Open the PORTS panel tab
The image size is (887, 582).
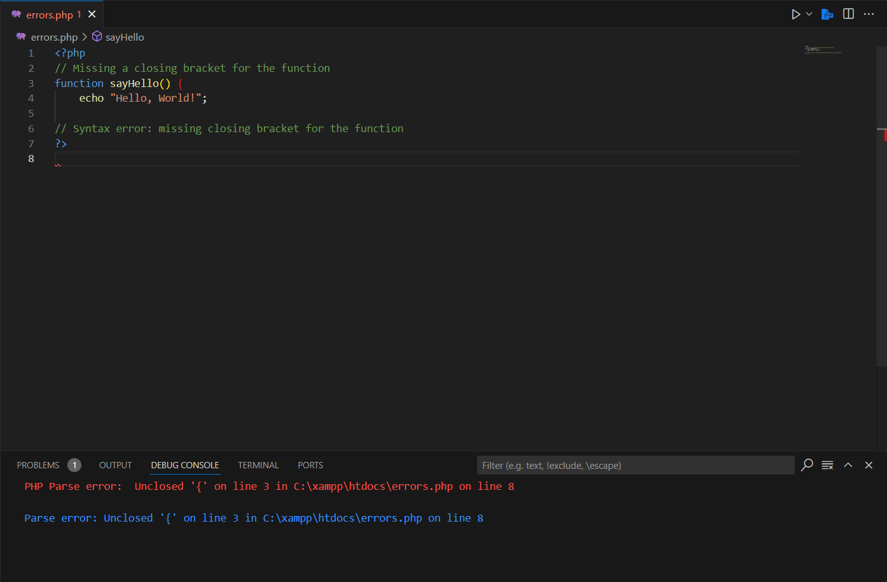[x=310, y=465]
